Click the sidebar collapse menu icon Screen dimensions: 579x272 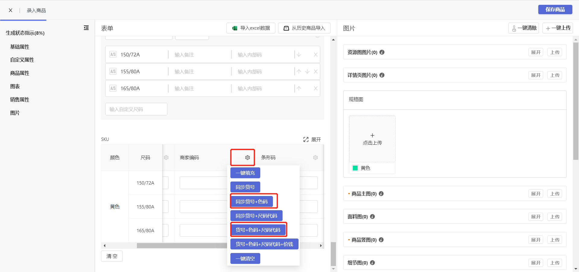pos(86,28)
